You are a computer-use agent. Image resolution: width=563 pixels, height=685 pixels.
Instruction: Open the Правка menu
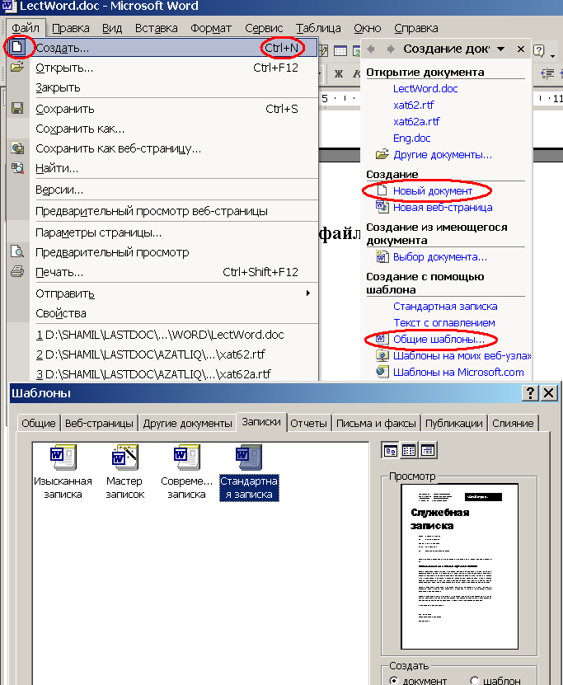(71, 28)
